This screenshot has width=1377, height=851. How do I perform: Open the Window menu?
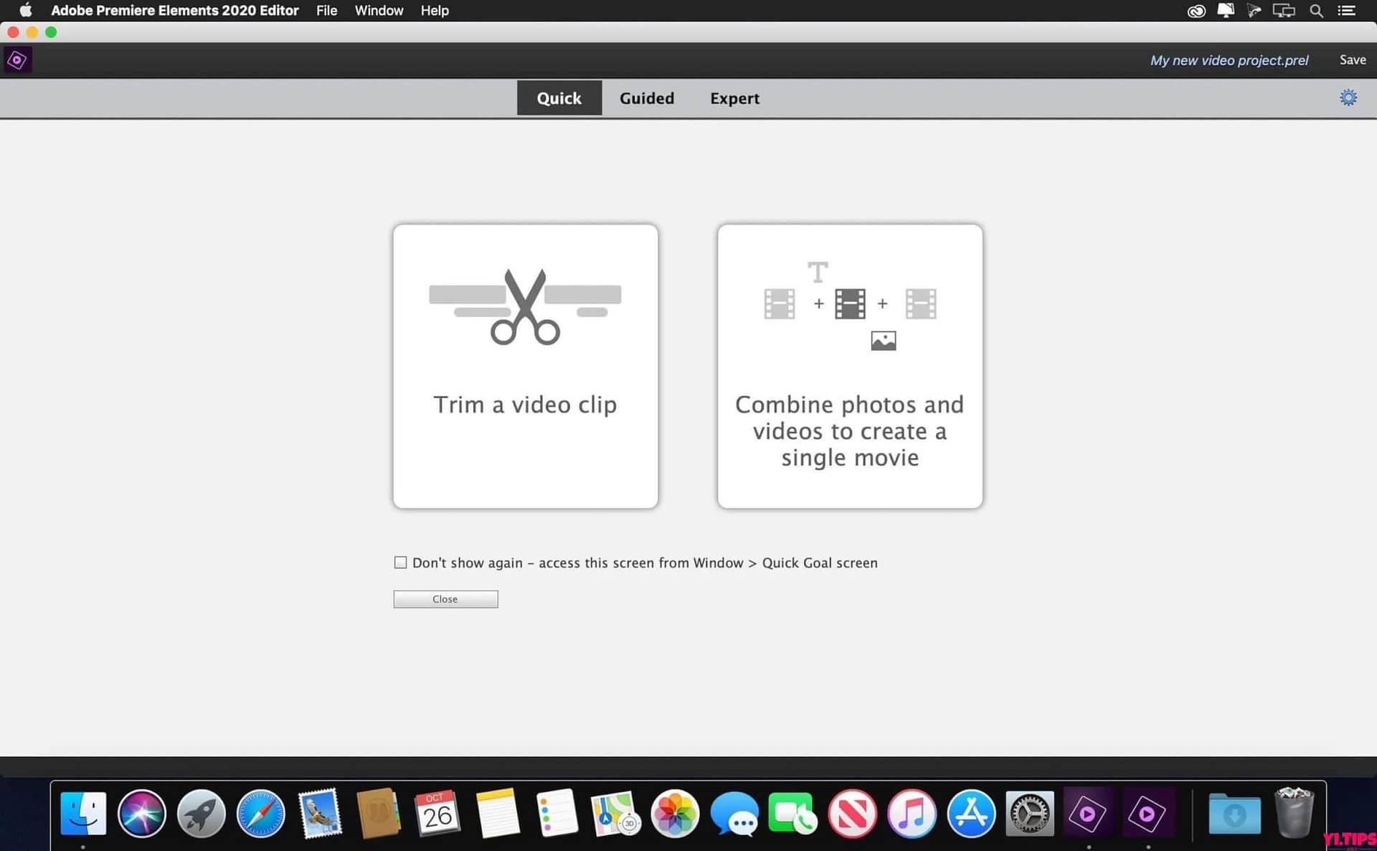point(379,10)
